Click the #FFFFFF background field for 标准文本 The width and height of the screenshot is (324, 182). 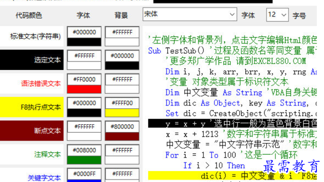coord(122,32)
